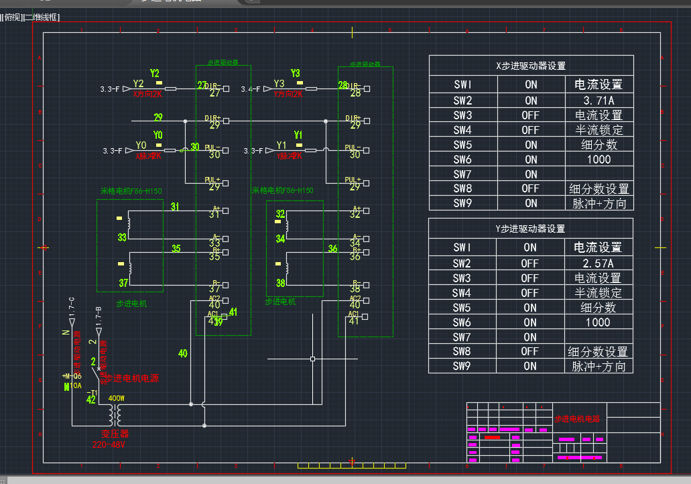Select the transformer symbol above 变压器 label
This screenshot has width=691, height=484.
pos(115,414)
